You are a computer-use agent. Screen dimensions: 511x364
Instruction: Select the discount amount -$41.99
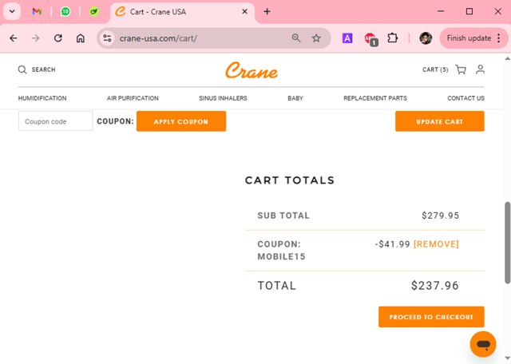(392, 244)
